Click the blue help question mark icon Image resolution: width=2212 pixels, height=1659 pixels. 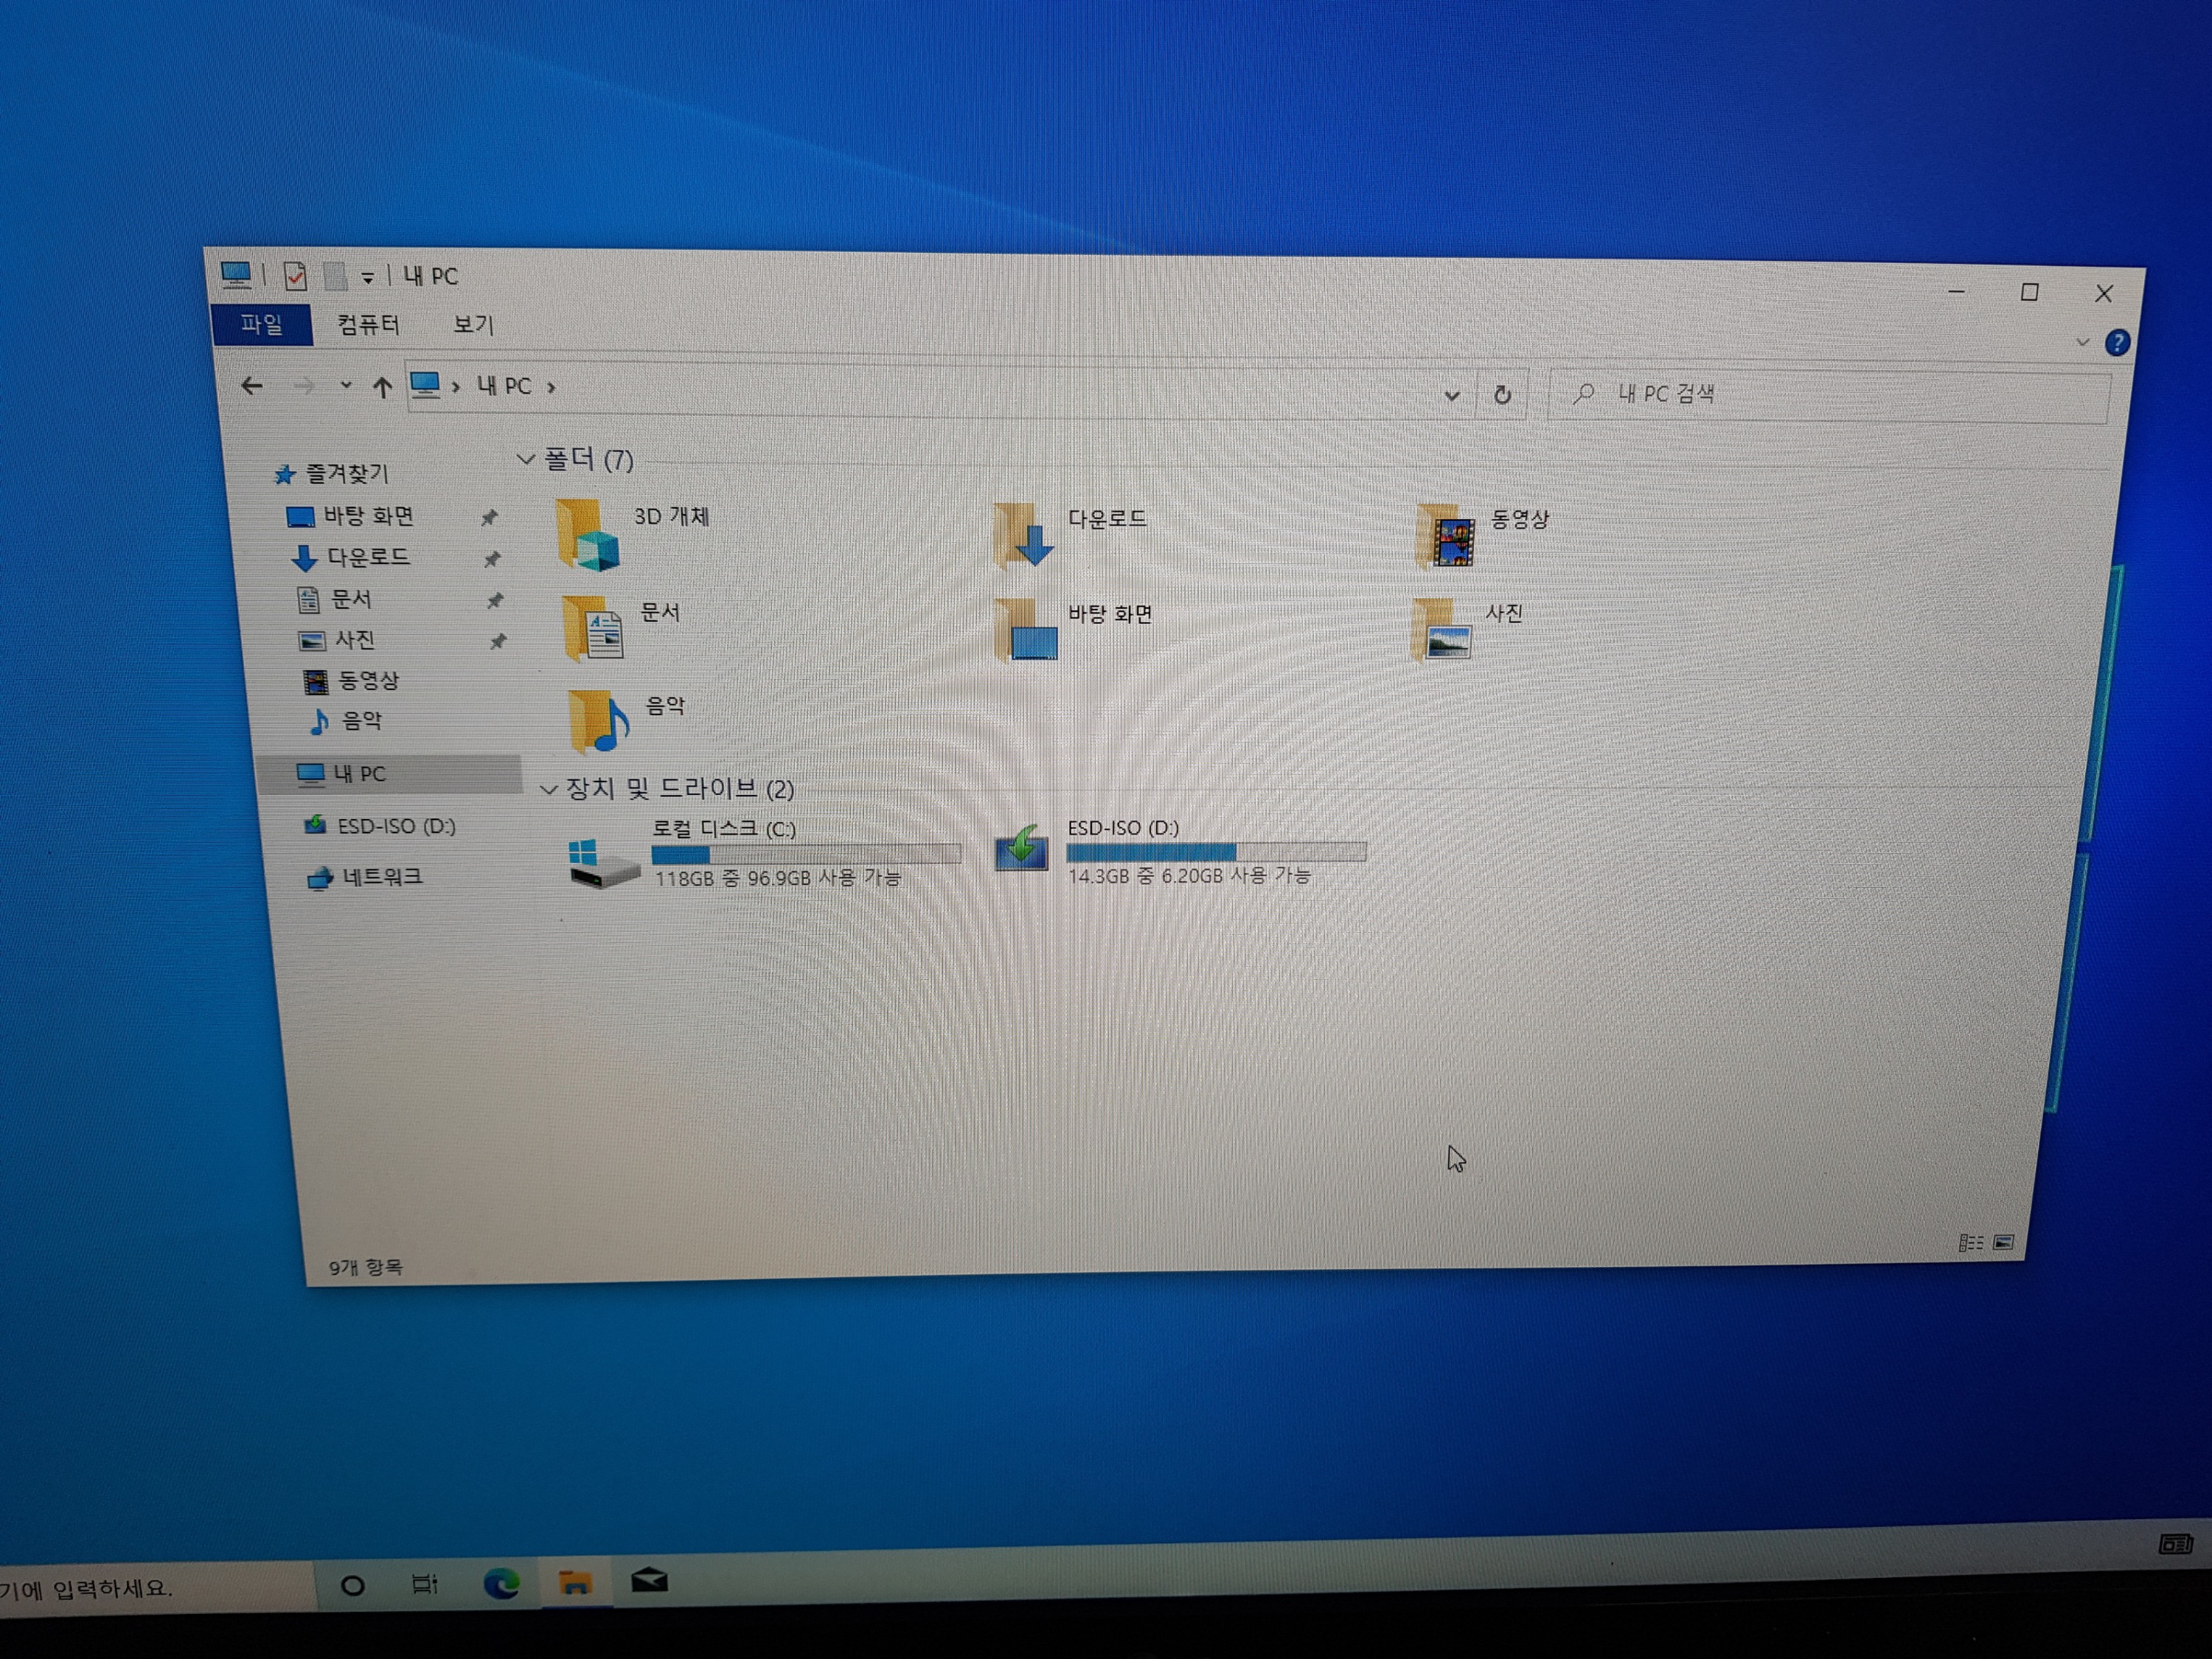(x=2117, y=343)
